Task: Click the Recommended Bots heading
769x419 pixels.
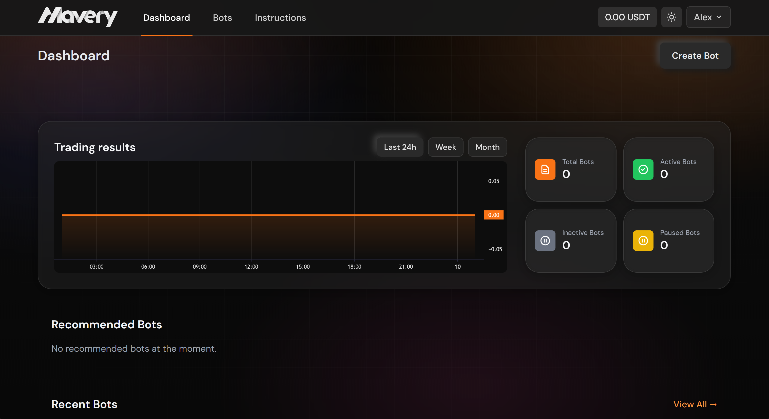Action: coord(107,324)
